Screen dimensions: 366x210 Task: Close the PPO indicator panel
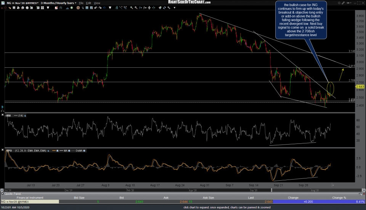tap(3, 150)
